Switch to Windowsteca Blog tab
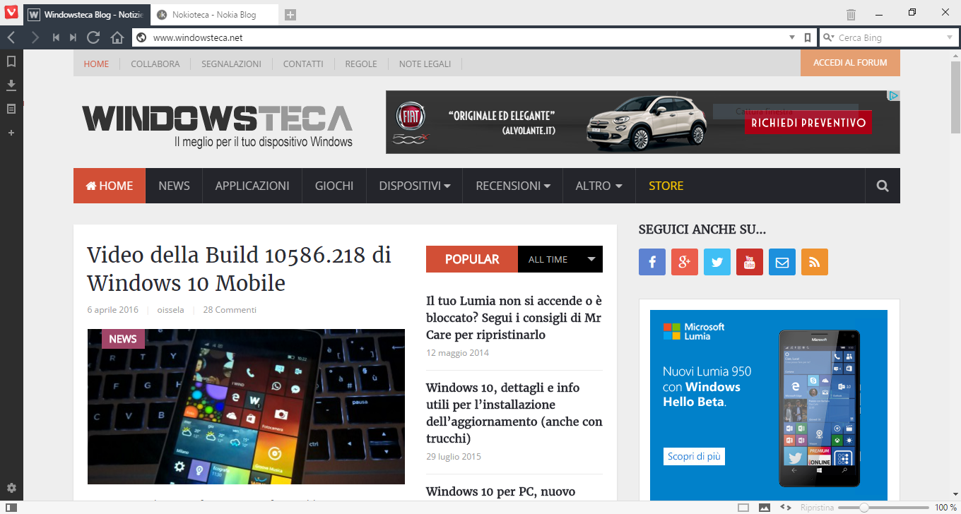The height and width of the screenshot is (514, 961). 87,14
